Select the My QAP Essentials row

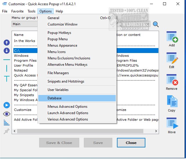coord(26,85)
